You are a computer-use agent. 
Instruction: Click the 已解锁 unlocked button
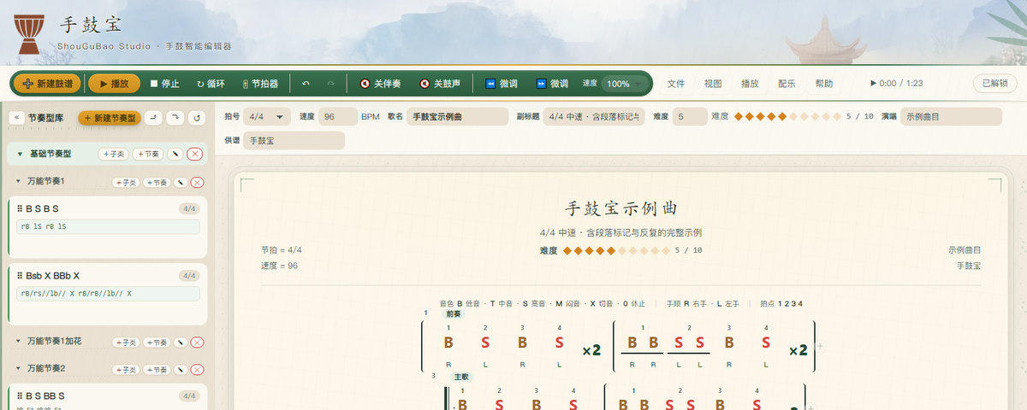coord(994,84)
